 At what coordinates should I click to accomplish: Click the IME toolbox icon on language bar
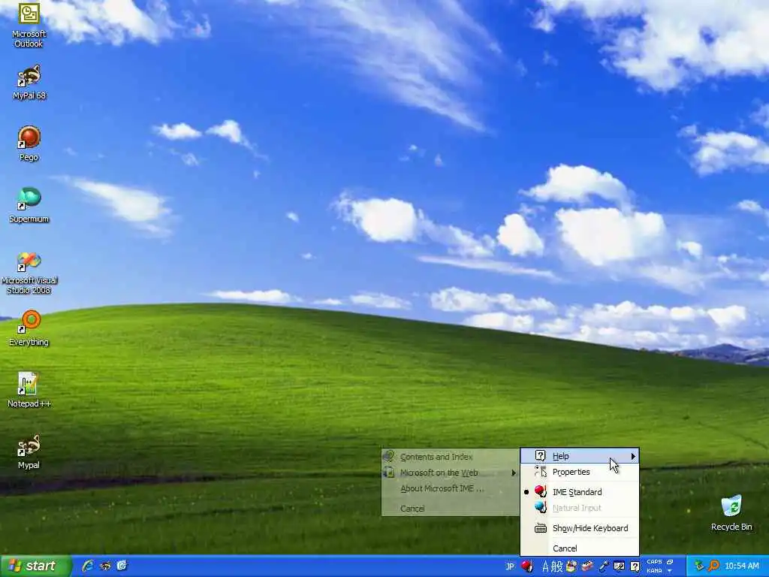587,566
